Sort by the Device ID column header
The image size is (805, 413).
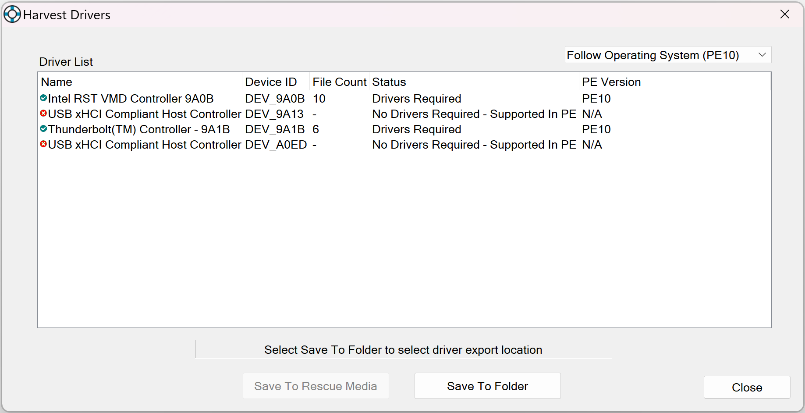[271, 82]
